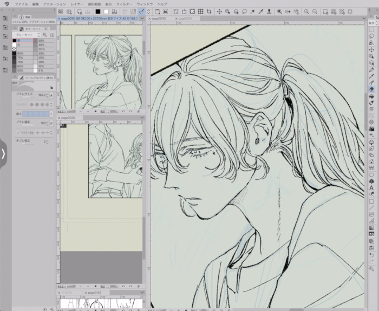Viewport: 379px width, 311px height.
Task: Click the gear settings icon in the command bar
Action: (x=69, y=11)
